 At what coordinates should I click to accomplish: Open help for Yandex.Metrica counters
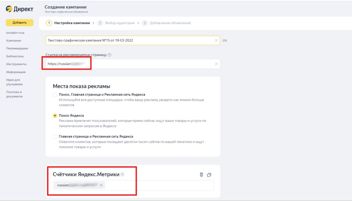[122, 174]
